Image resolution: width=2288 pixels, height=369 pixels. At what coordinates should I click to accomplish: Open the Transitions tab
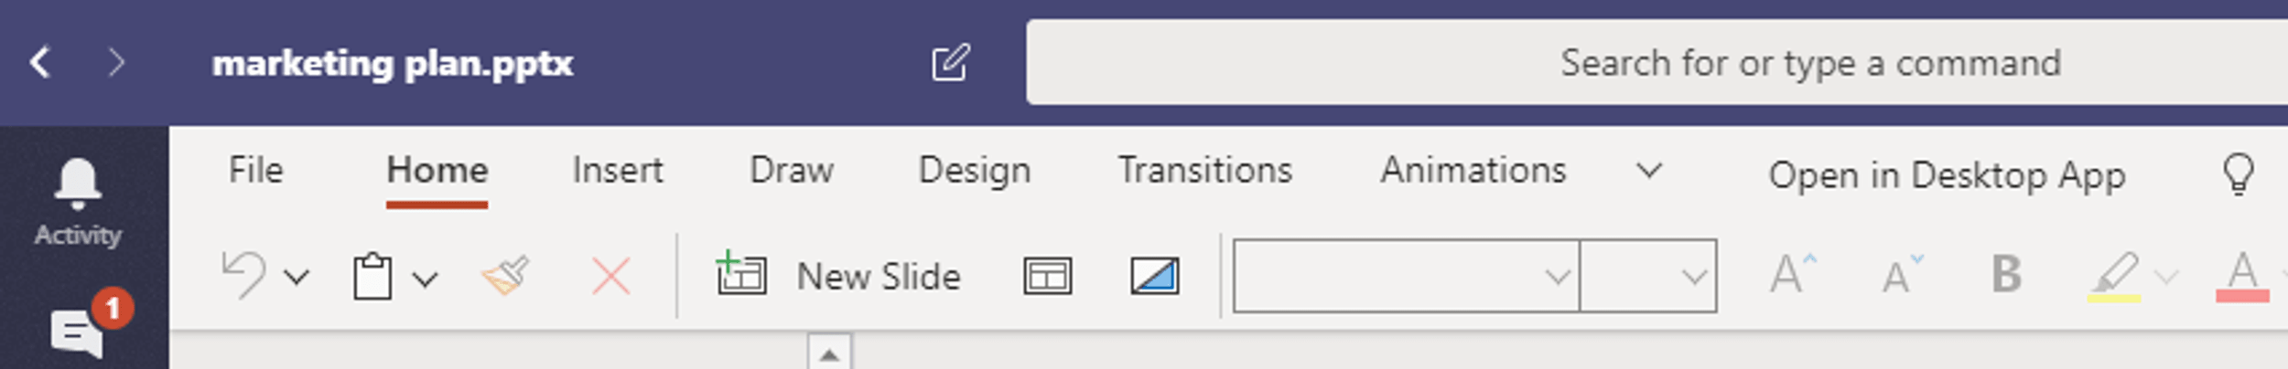(x=1205, y=171)
